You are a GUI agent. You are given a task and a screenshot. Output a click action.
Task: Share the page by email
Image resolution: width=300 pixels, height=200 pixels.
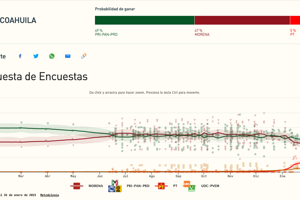[x=67, y=56]
